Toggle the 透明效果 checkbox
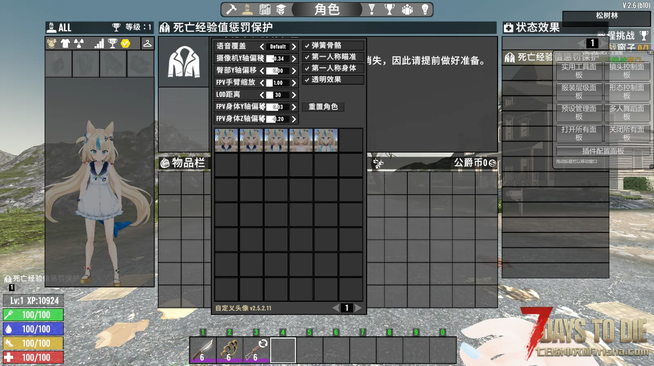 [307, 80]
